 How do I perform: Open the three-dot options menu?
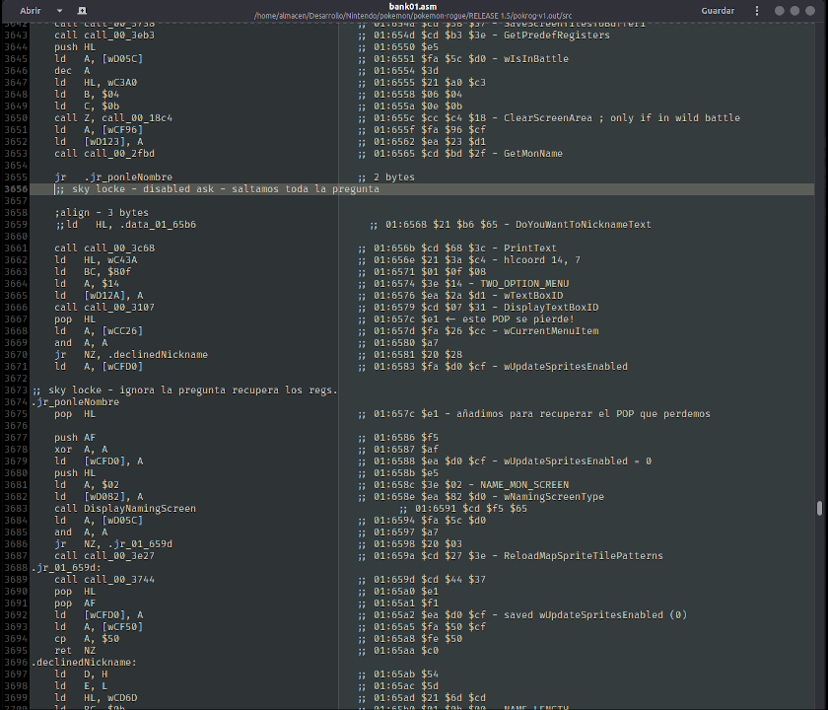755,10
